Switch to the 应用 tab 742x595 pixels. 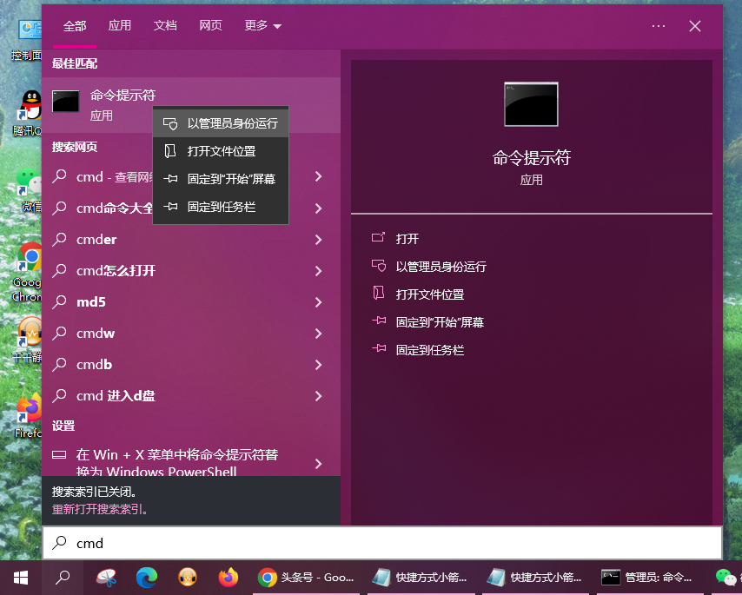click(120, 25)
